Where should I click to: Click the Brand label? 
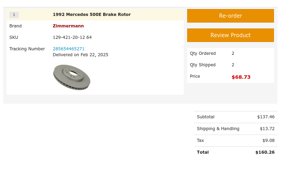point(16,26)
